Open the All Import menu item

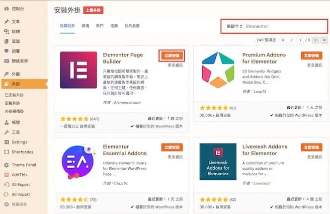click(21, 194)
